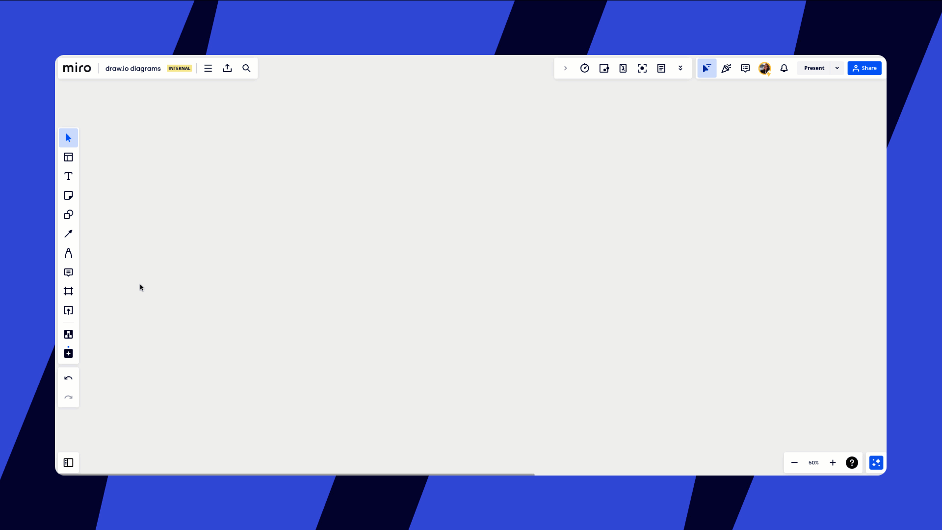Click the Present button

814,68
